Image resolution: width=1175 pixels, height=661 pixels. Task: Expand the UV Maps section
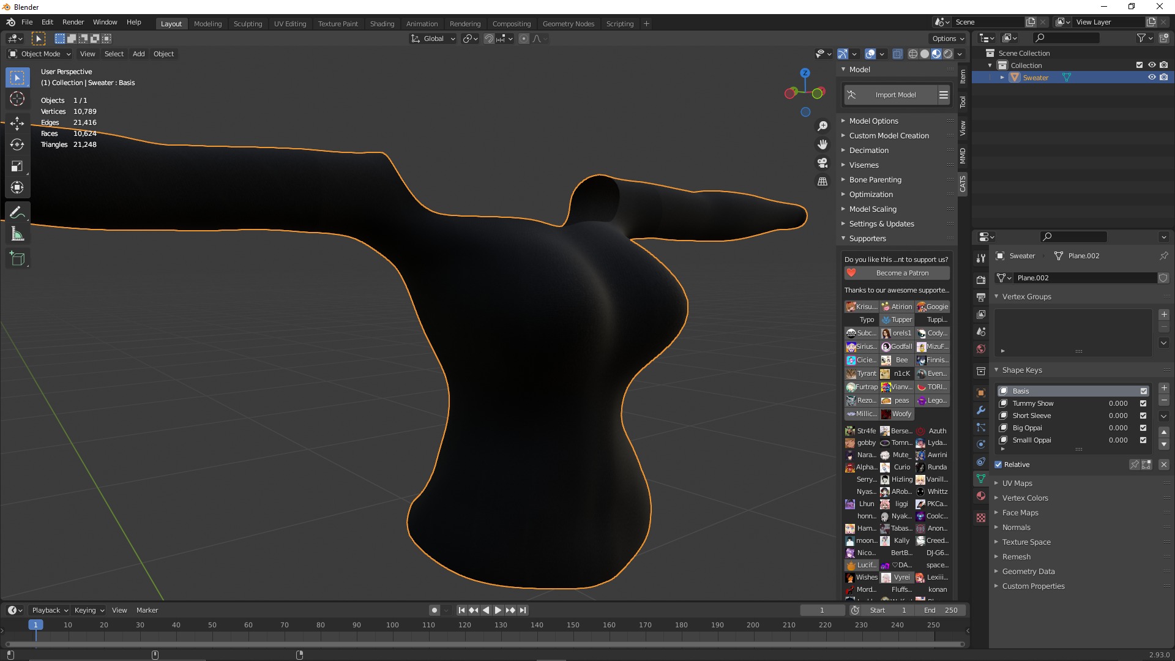click(1016, 484)
